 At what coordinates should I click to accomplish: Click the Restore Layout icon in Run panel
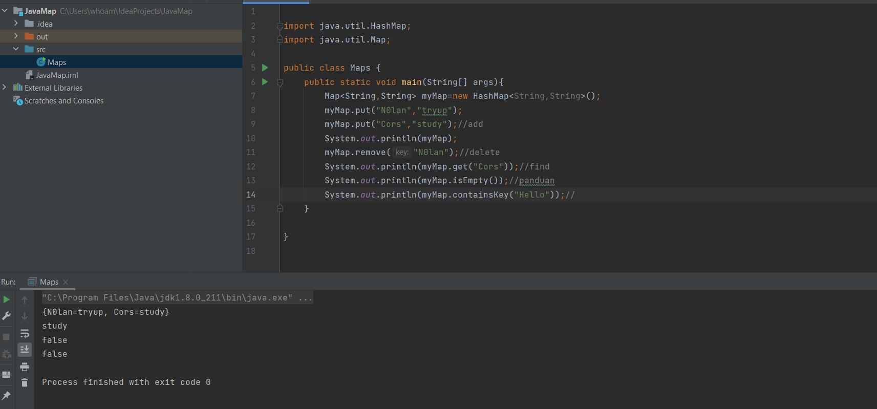pyautogui.click(x=7, y=374)
